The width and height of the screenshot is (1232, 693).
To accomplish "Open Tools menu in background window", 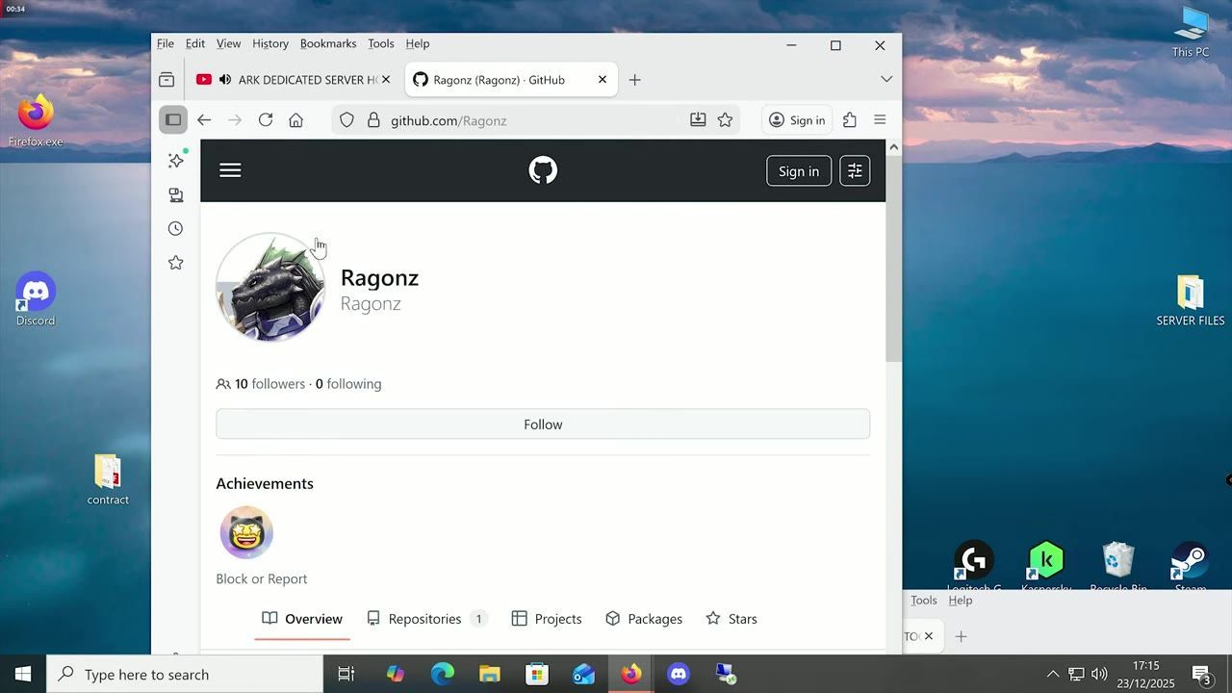I will pyautogui.click(x=923, y=600).
